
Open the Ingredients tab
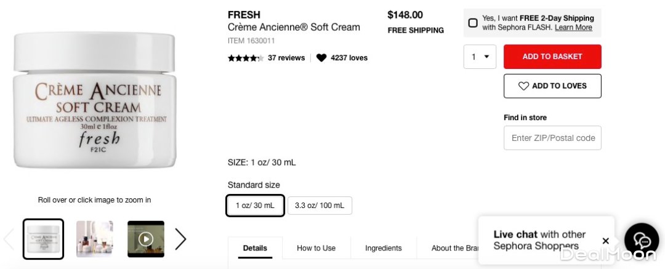click(383, 248)
